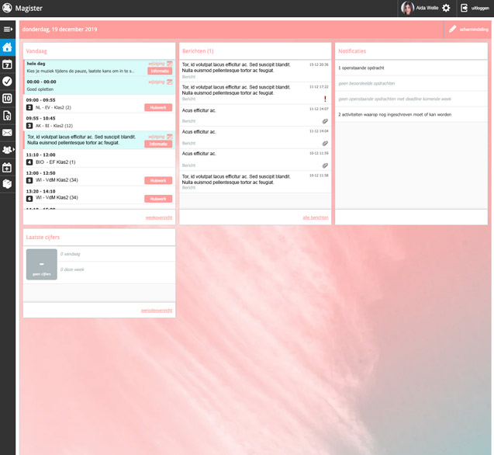
Task: Open the box learning materials icon in sidebar
Action: [7, 184]
